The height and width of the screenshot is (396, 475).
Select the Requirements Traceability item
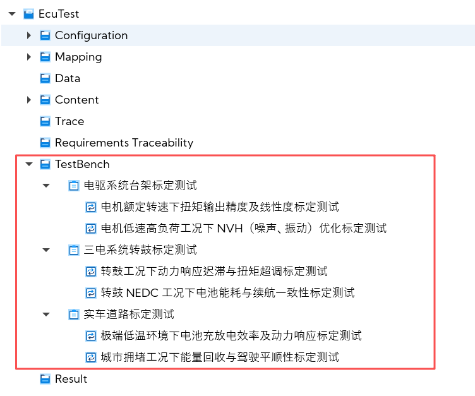click(124, 143)
